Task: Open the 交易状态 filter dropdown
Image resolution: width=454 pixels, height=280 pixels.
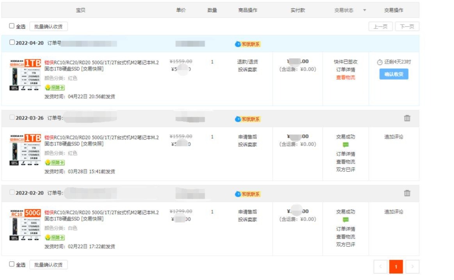Action: point(364,11)
